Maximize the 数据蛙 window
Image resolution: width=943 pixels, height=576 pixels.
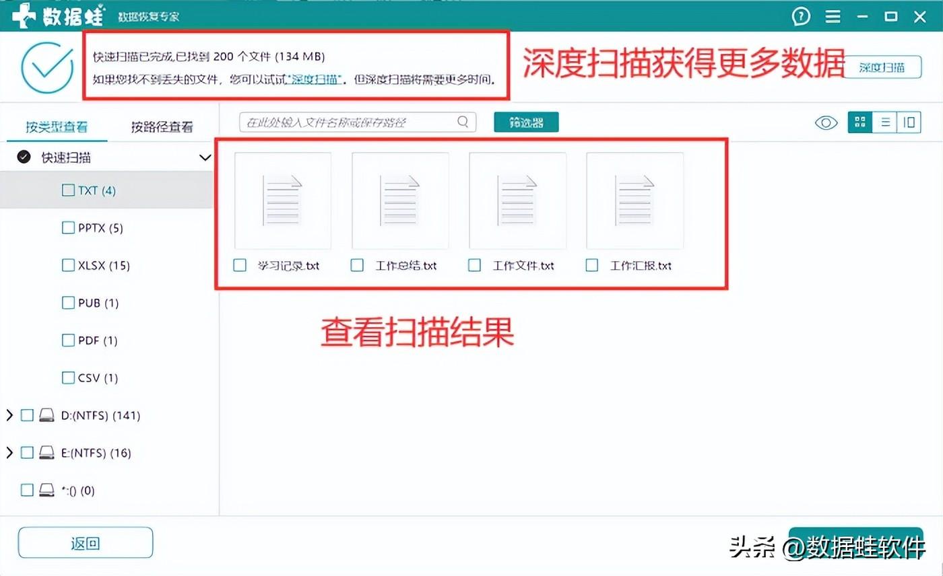(x=891, y=16)
